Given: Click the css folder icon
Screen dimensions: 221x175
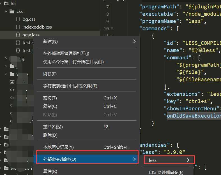Looking at the screenshot, I should (12, 11).
